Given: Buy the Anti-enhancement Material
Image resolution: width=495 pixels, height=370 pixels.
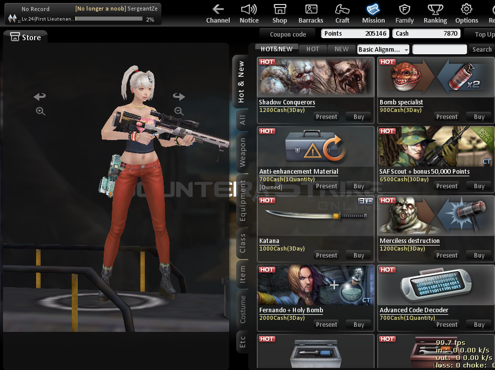Looking at the screenshot, I should [359, 186].
